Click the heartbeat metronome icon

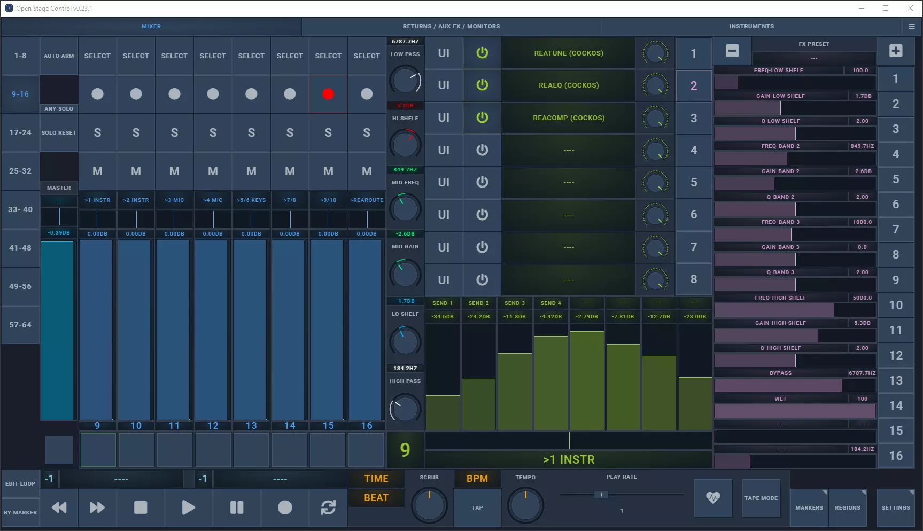[x=713, y=498]
